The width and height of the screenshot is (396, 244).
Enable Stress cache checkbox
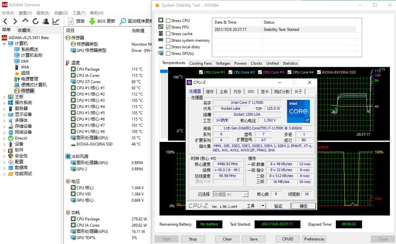tap(168, 33)
